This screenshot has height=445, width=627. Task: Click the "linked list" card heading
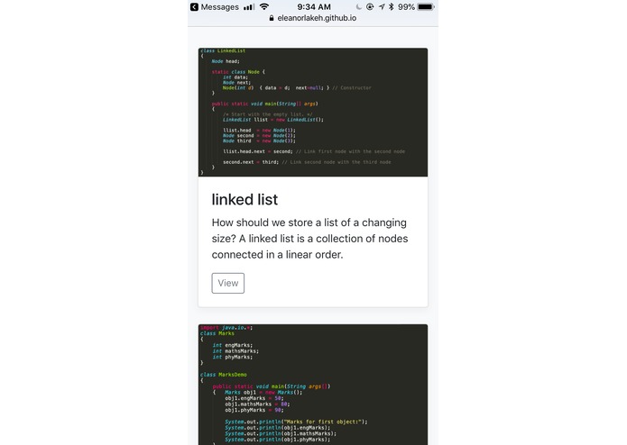(x=244, y=200)
